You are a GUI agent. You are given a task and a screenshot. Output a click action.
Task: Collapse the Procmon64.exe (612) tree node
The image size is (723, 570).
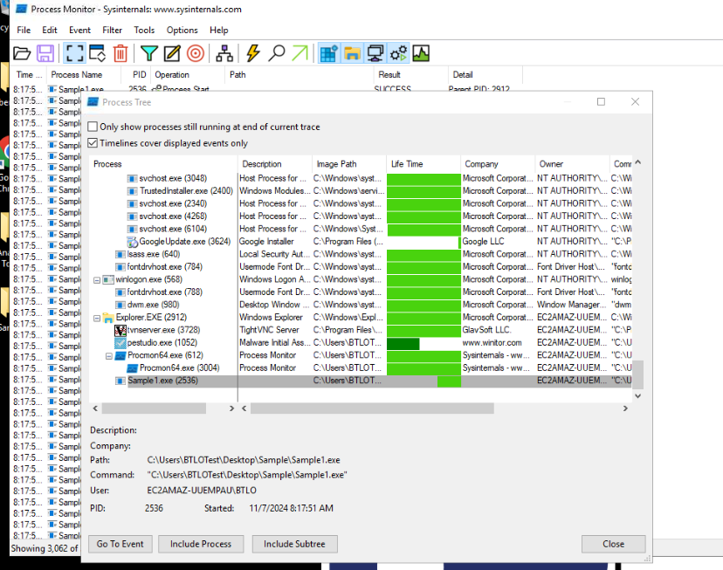[x=109, y=356]
